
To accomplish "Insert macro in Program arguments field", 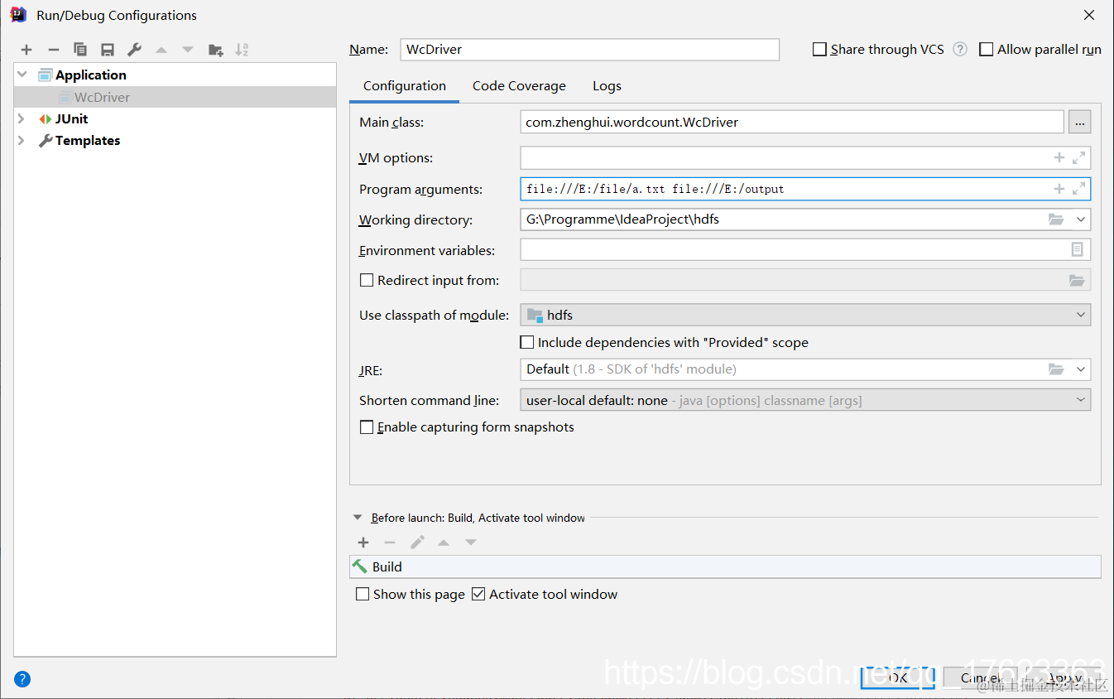I will (1059, 189).
